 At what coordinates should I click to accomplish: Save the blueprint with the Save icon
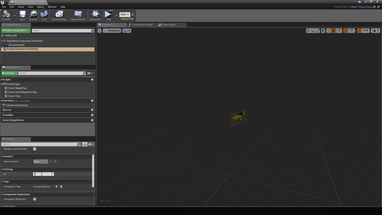click(x=22, y=15)
